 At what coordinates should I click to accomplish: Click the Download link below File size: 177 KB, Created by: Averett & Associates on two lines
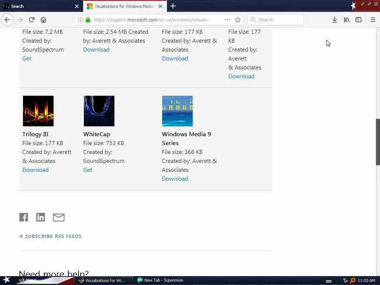[x=175, y=58]
